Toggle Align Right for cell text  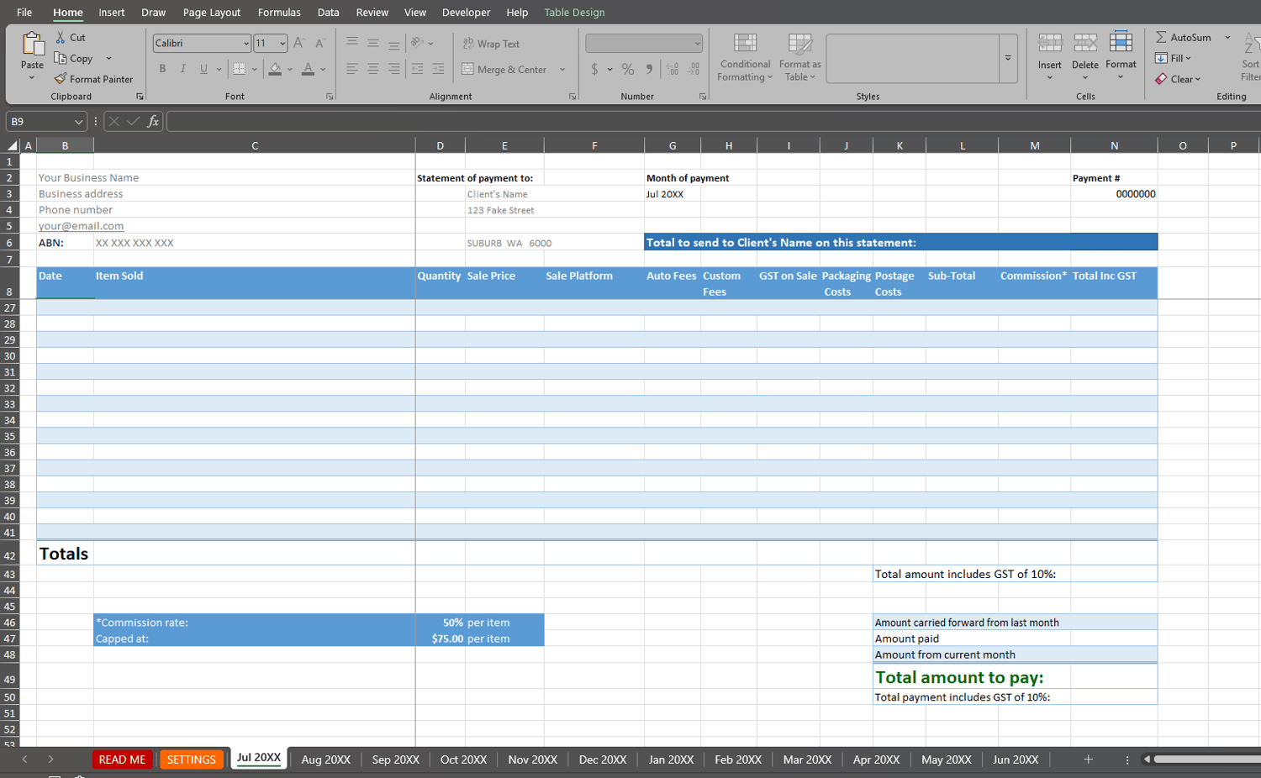tap(393, 69)
